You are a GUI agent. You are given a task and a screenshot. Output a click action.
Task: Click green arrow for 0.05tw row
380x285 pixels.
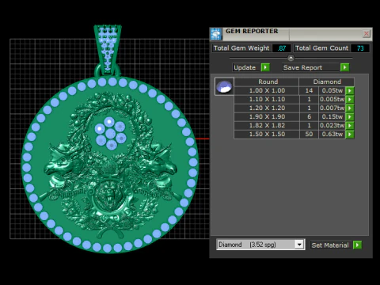[x=350, y=91]
